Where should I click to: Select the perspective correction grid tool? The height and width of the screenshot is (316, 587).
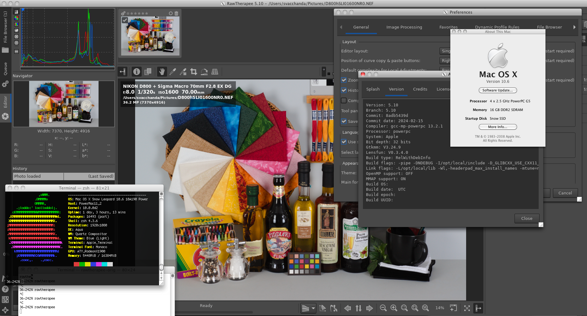(215, 72)
